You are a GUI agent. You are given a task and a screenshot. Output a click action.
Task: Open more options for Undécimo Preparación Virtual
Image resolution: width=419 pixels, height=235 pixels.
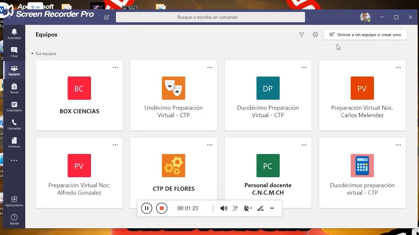click(209, 68)
